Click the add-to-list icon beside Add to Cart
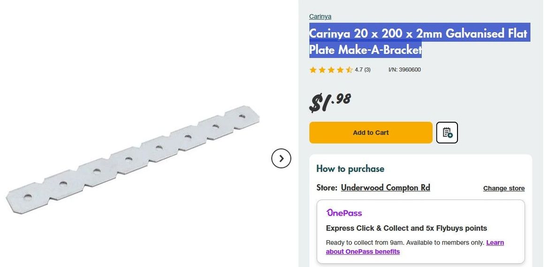 pos(447,133)
